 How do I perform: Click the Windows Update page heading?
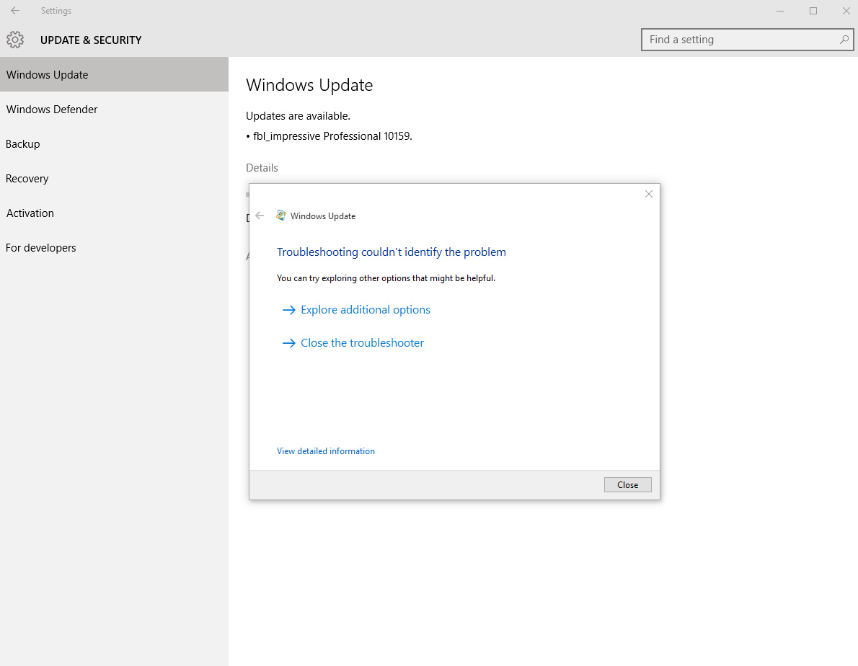click(x=309, y=85)
